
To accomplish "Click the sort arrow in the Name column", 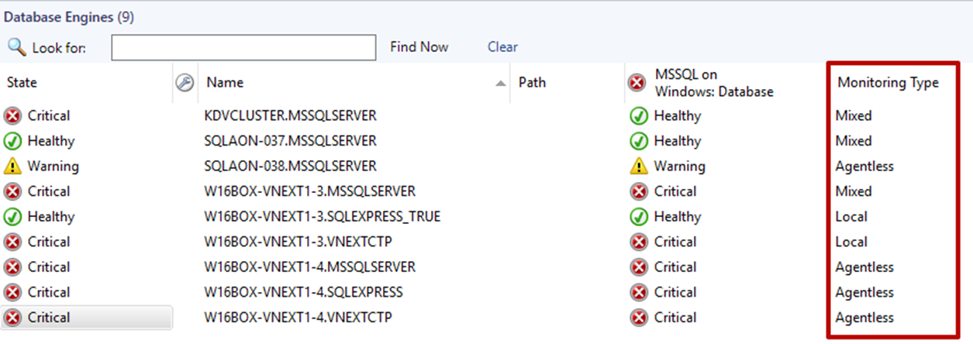I will [x=501, y=83].
